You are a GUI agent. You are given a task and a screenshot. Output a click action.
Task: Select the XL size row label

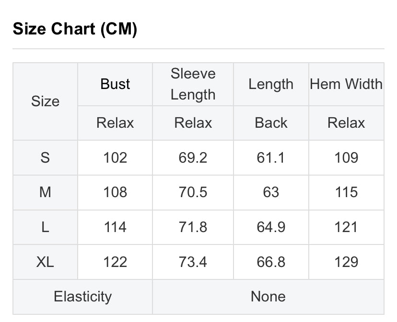point(46,262)
